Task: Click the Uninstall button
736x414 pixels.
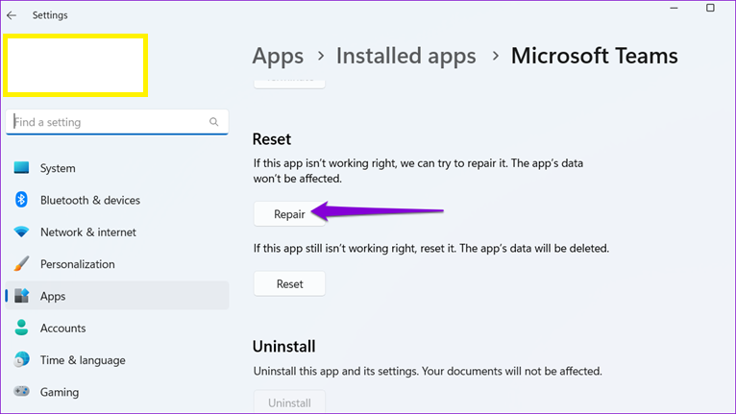Action: [x=289, y=402]
